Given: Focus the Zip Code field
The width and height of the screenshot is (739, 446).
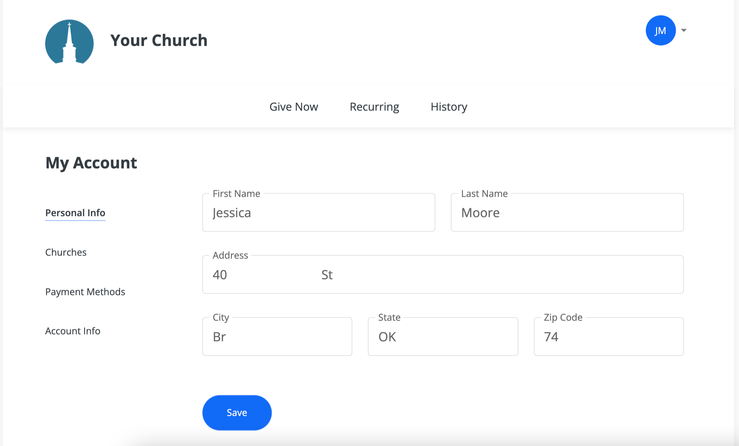Looking at the screenshot, I should (x=608, y=337).
